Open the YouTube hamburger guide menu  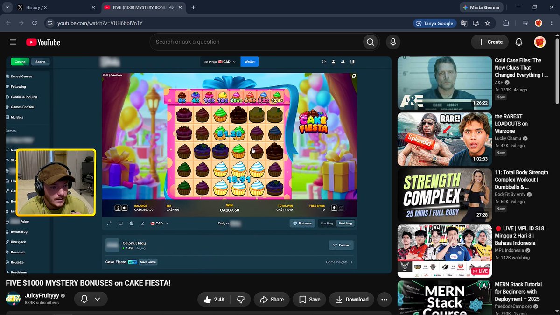(x=13, y=42)
